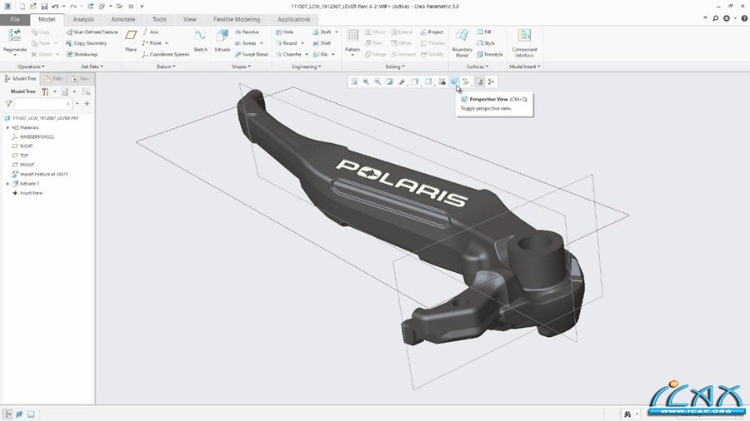Click the Repaint icon on graphics toolbar
Screen dimensions: 750x421
point(390,82)
